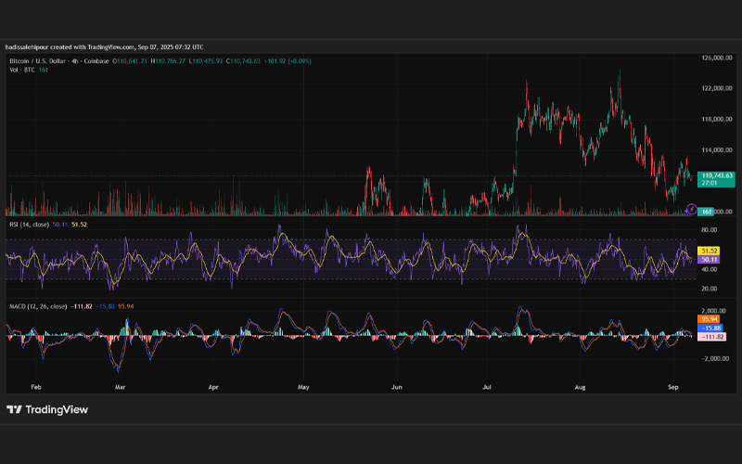
Task: Click the 122,000.00 price axis label
Action: (717, 88)
